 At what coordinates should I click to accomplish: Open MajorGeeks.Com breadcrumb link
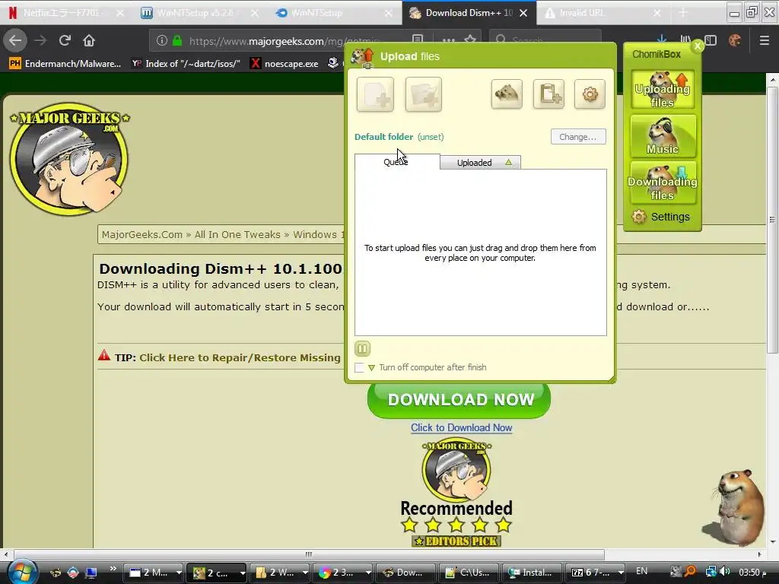point(142,234)
